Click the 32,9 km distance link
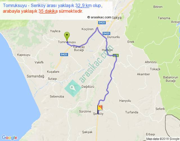The image size is (180, 141). click(x=82, y=6)
